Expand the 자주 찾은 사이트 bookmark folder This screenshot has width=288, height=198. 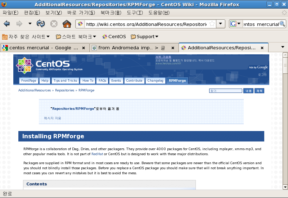[26, 37]
